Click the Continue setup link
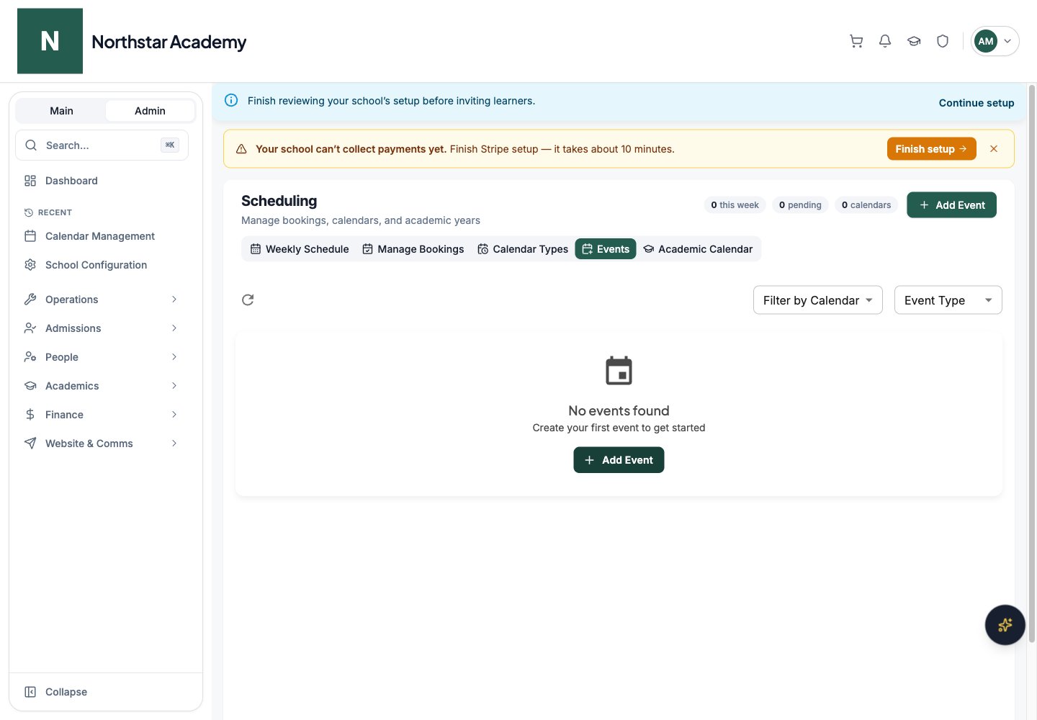The height and width of the screenshot is (720, 1037). point(977,103)
